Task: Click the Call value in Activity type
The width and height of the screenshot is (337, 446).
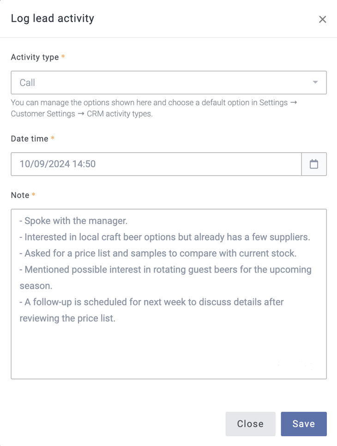Action: coord(28,83)
